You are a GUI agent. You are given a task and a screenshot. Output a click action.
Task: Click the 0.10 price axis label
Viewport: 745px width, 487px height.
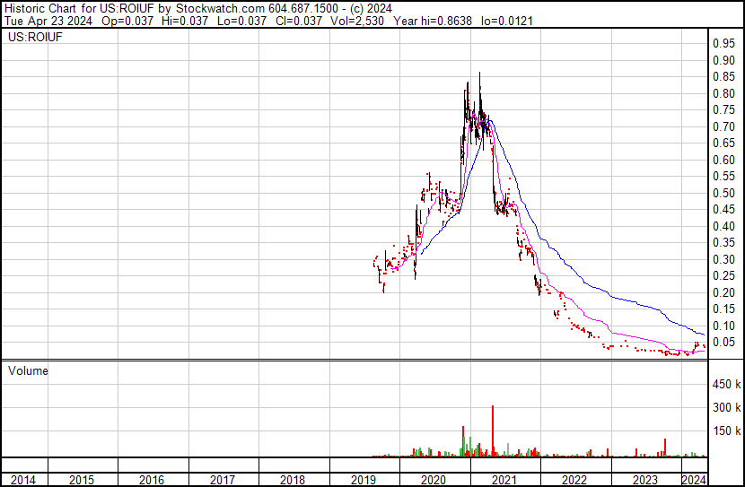723,326
